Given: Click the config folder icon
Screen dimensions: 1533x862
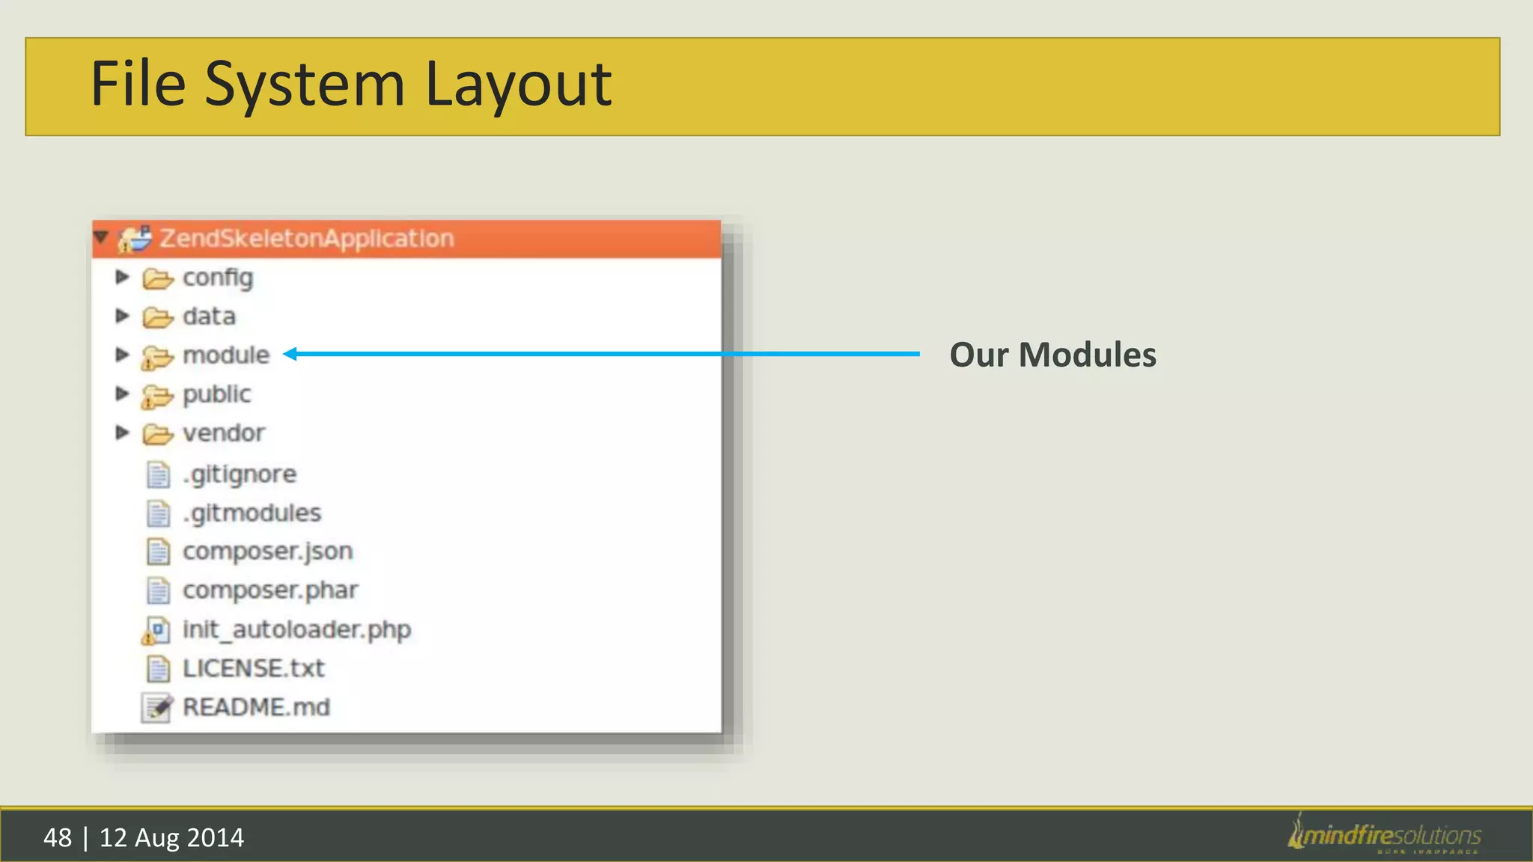Looking at the screenshot, I should (157, 278).
